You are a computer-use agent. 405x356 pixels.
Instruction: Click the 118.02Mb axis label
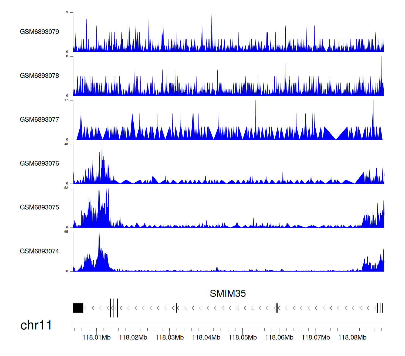pos(133,337)
